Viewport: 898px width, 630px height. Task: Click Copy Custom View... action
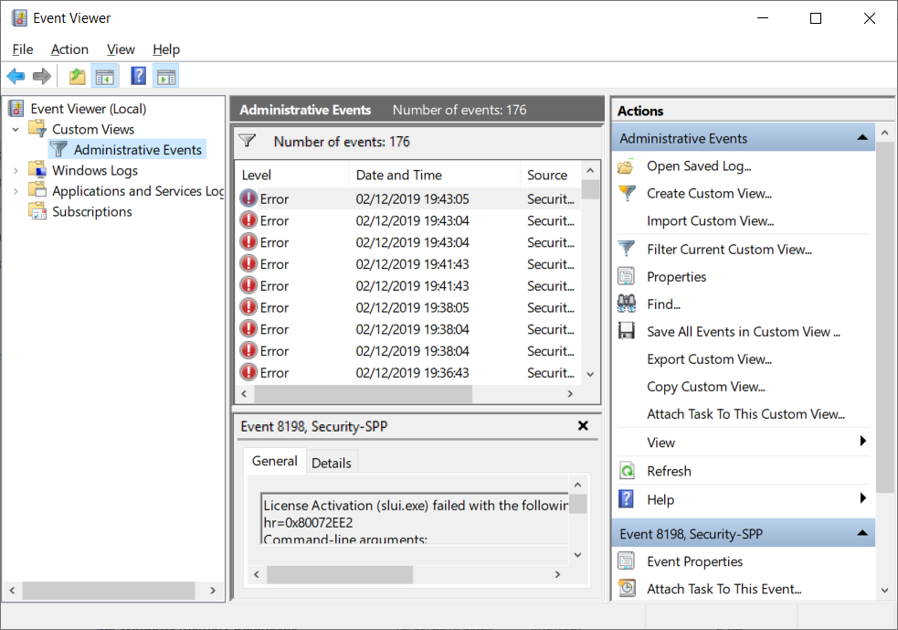[705, 387]
